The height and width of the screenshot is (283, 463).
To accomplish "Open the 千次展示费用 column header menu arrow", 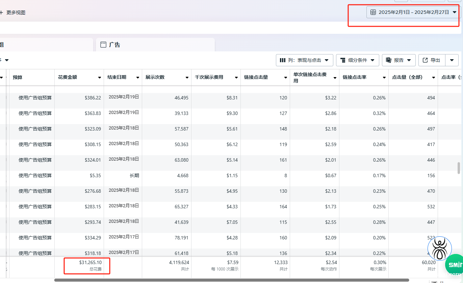I will [x=236, y=77].
